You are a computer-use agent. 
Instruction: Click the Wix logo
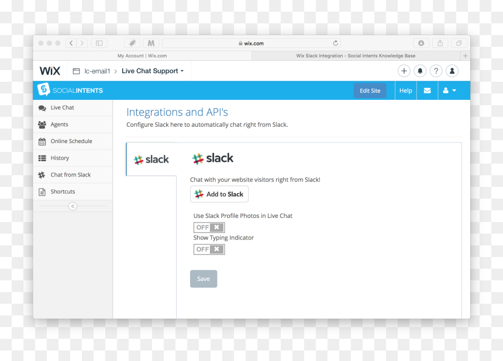(x=50, y=71)
